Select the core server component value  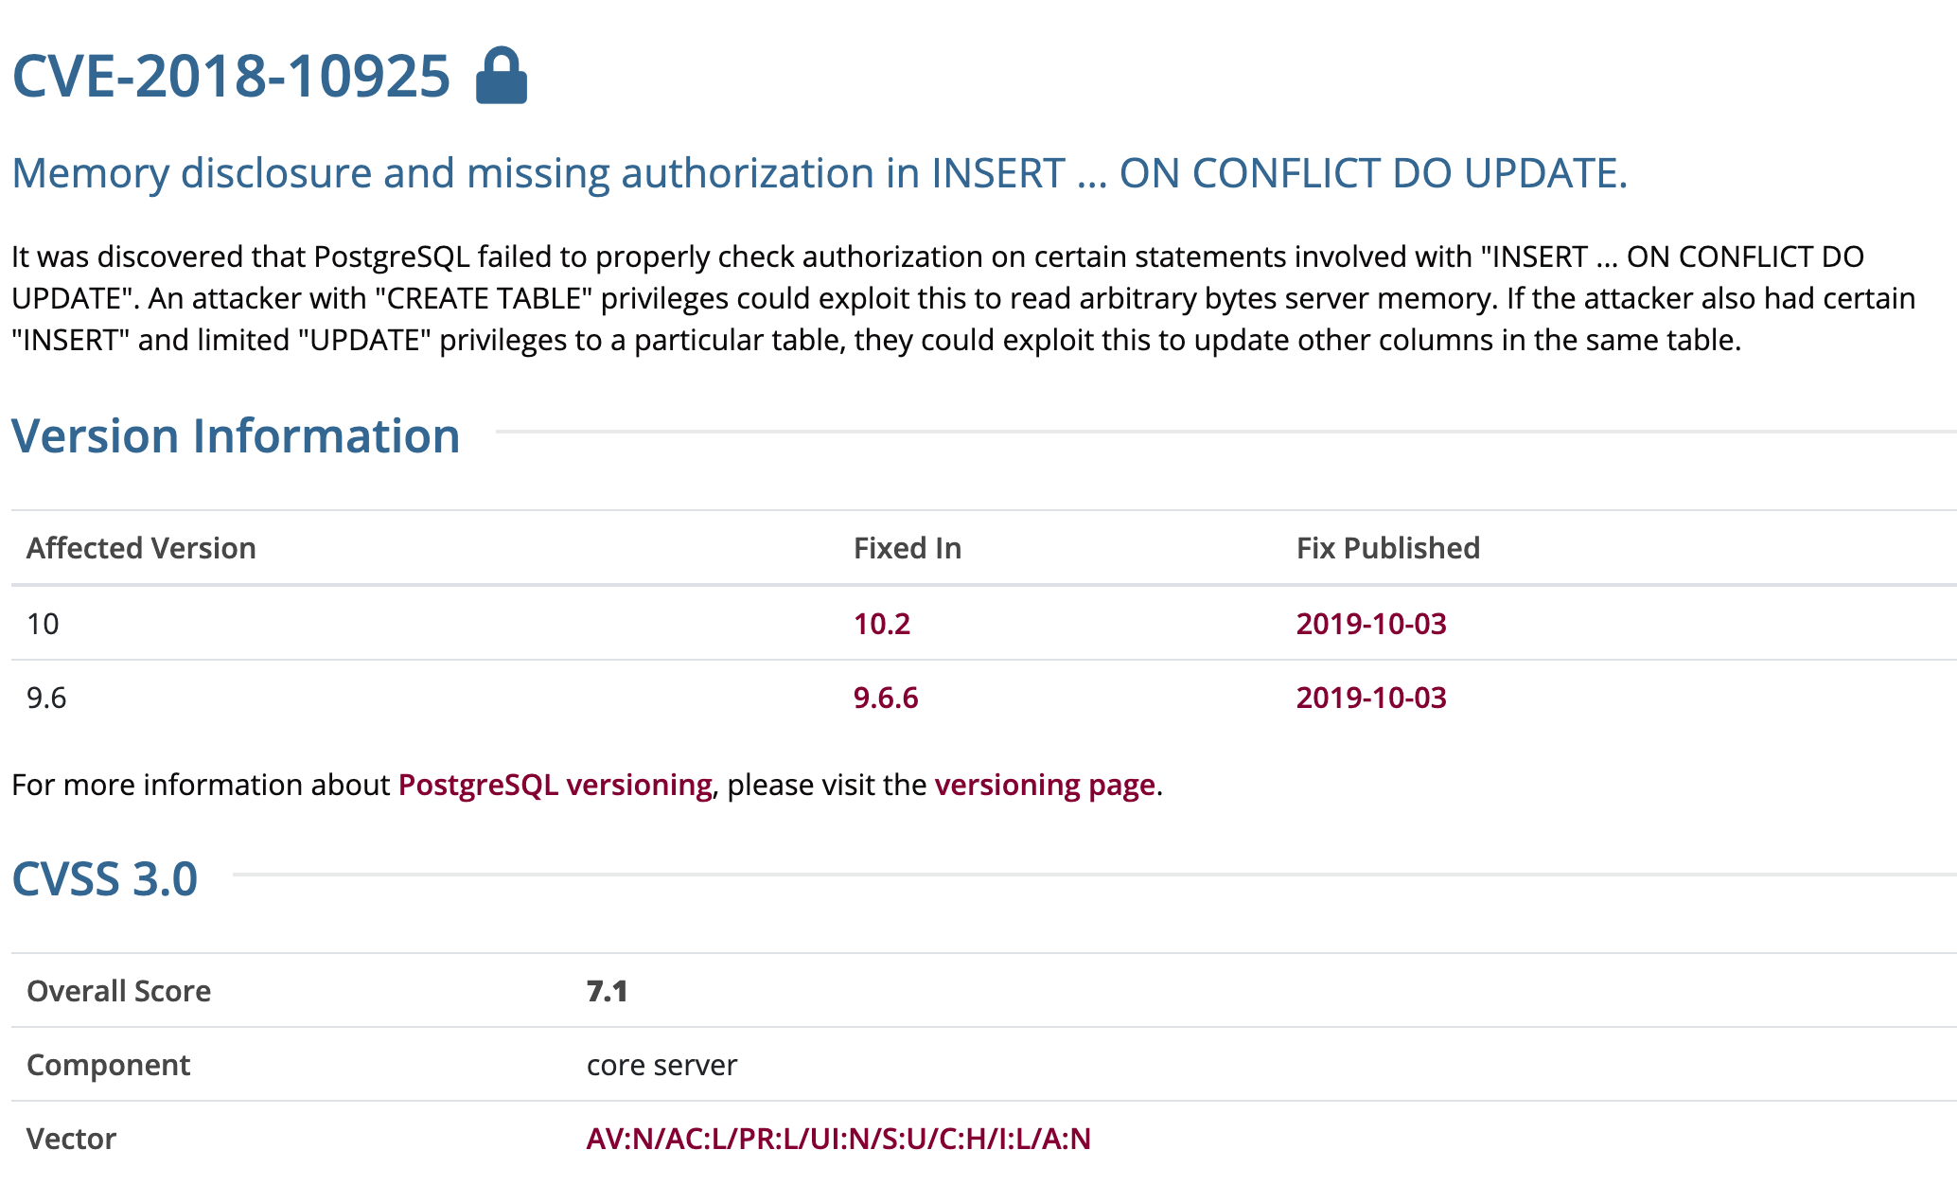pos(661,1065)
